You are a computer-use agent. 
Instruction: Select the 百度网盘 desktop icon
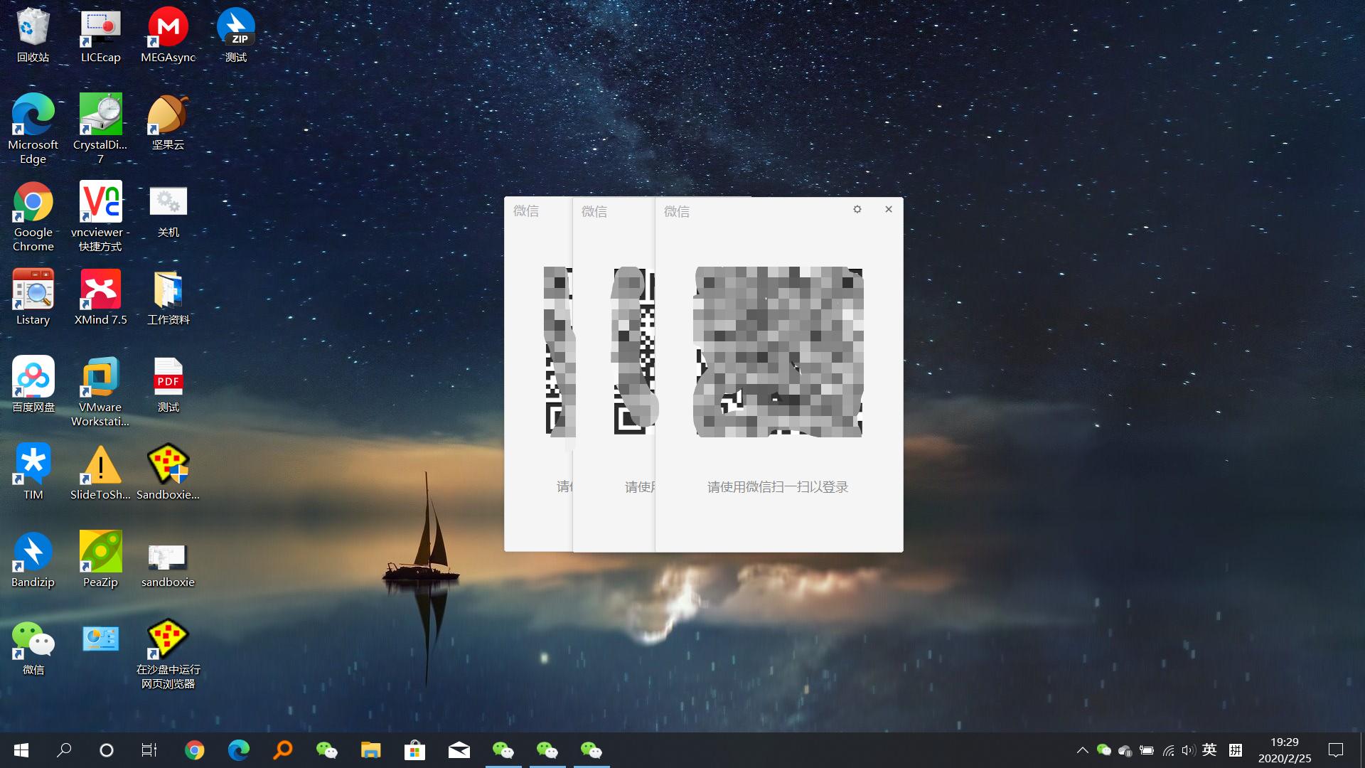click(33, 378)
